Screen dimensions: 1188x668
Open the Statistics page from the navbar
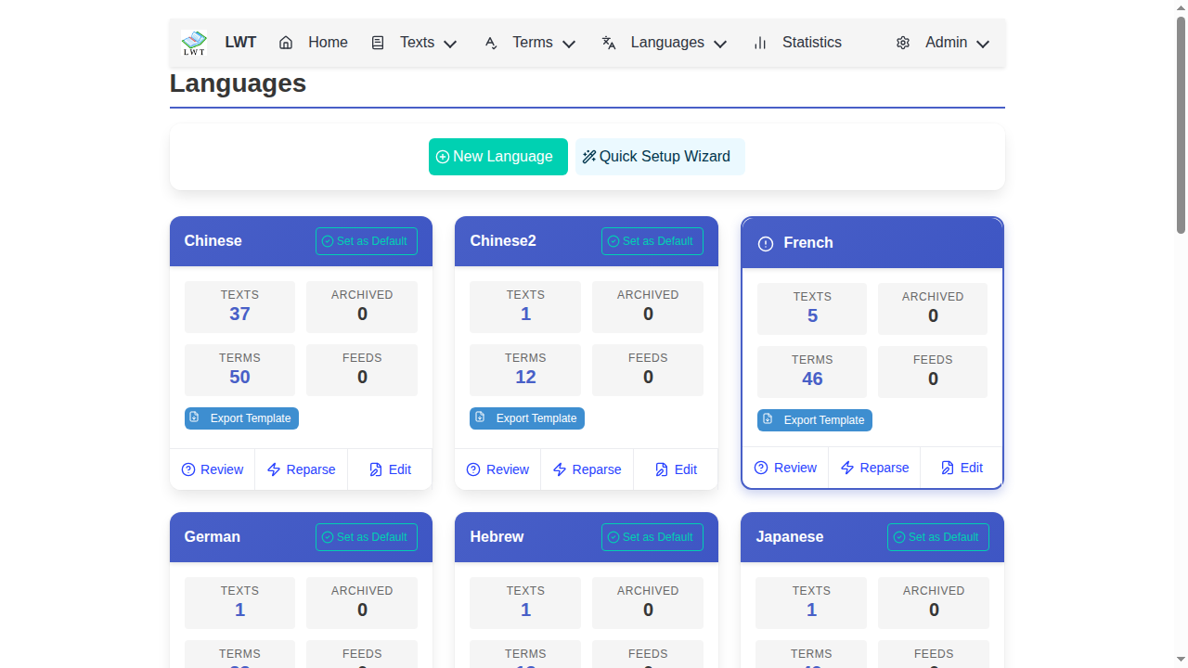[811, 43]
